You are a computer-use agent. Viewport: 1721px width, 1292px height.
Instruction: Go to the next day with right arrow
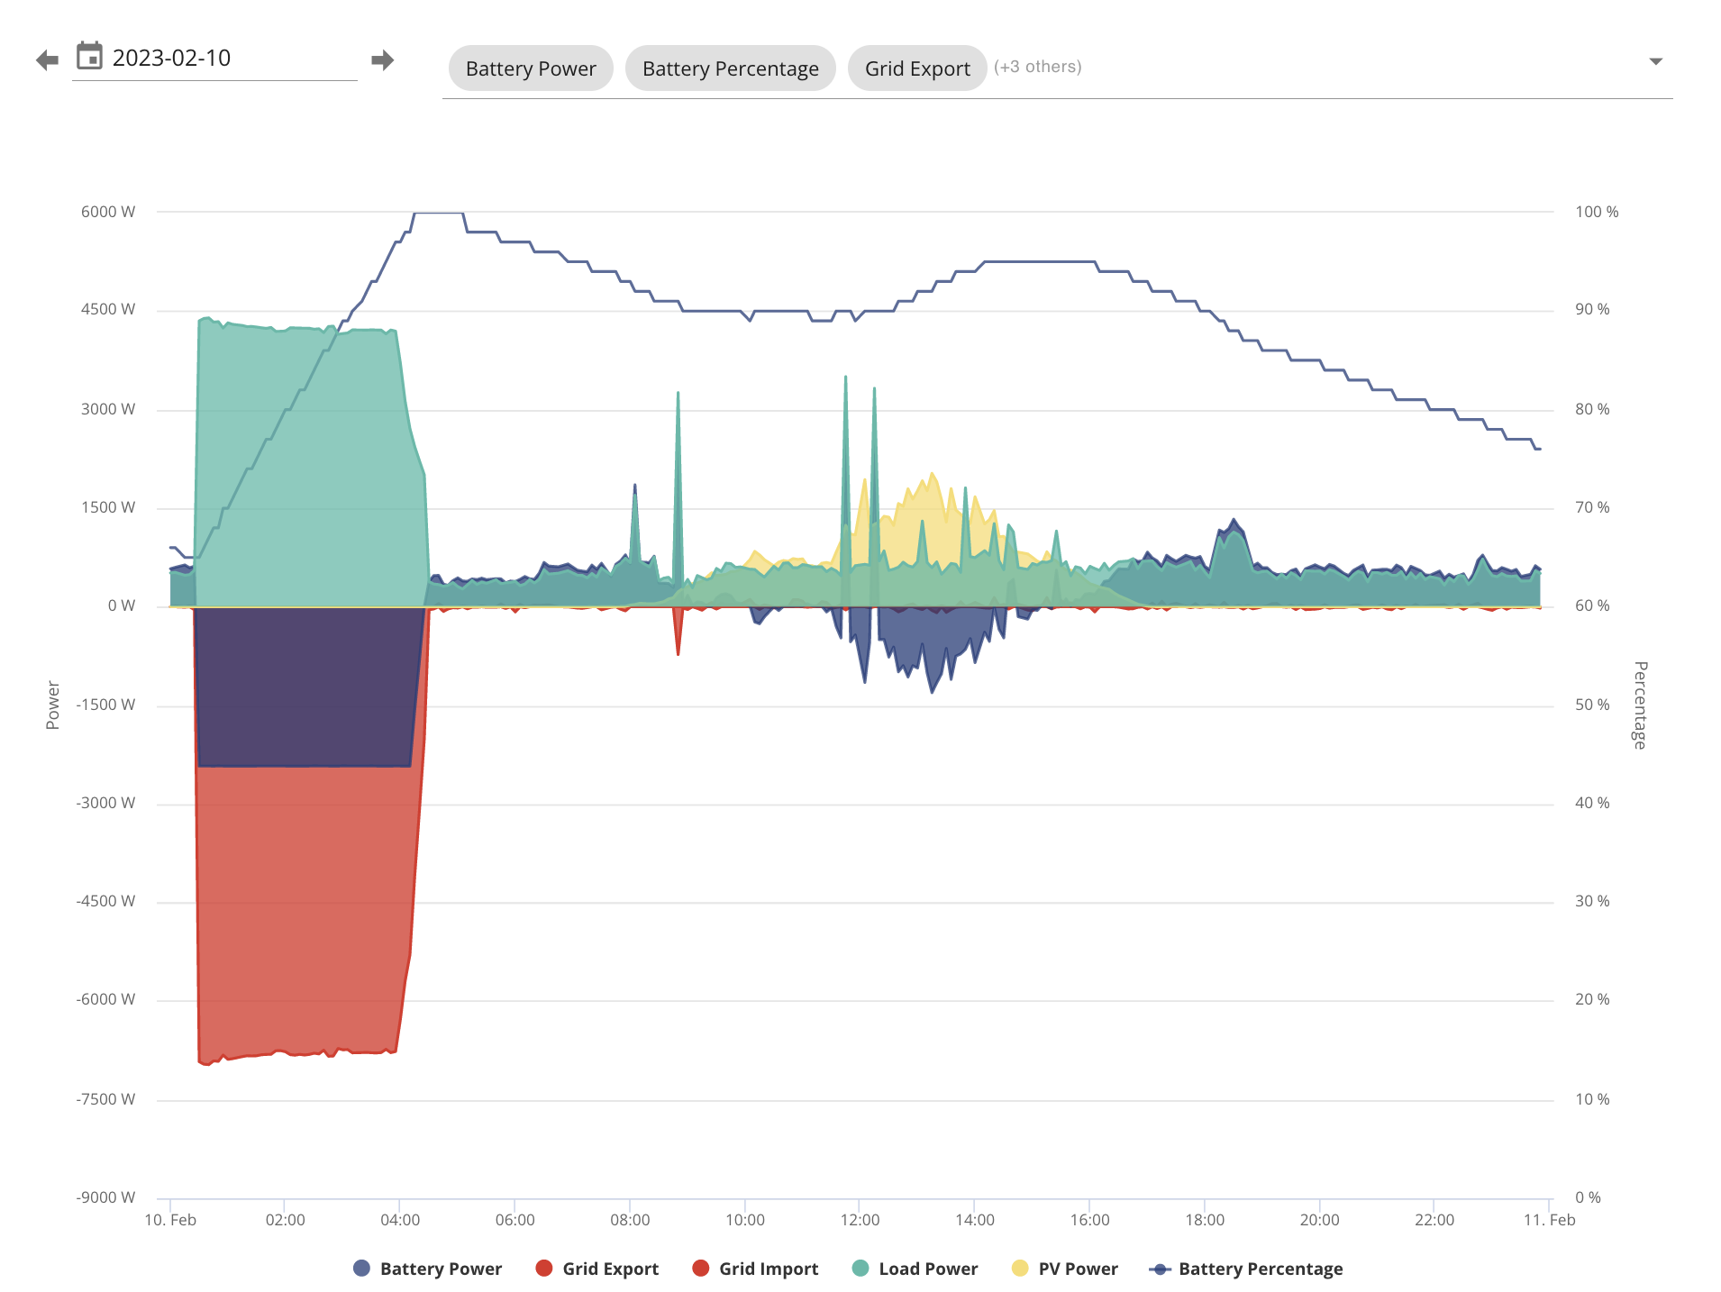383,60
